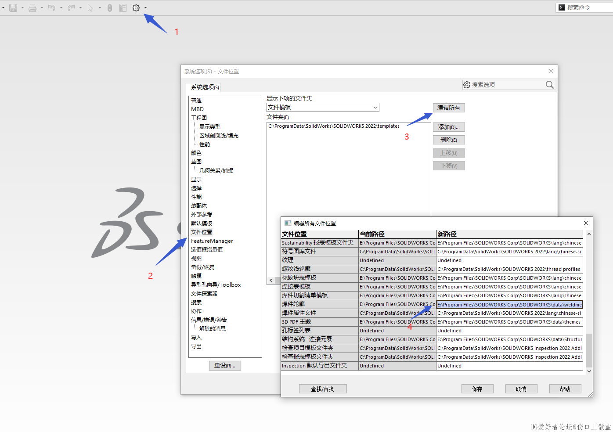Click the 查找/替换 button

pyautogui.click(x=323, y=389)
